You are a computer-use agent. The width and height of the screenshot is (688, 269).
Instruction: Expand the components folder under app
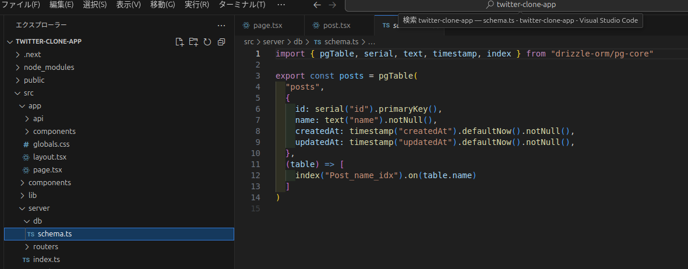point(119,132)
